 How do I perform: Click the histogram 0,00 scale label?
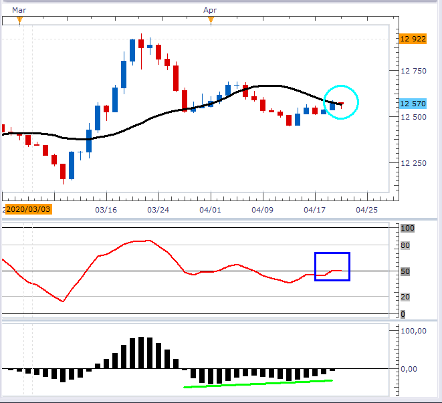(409, 369)
